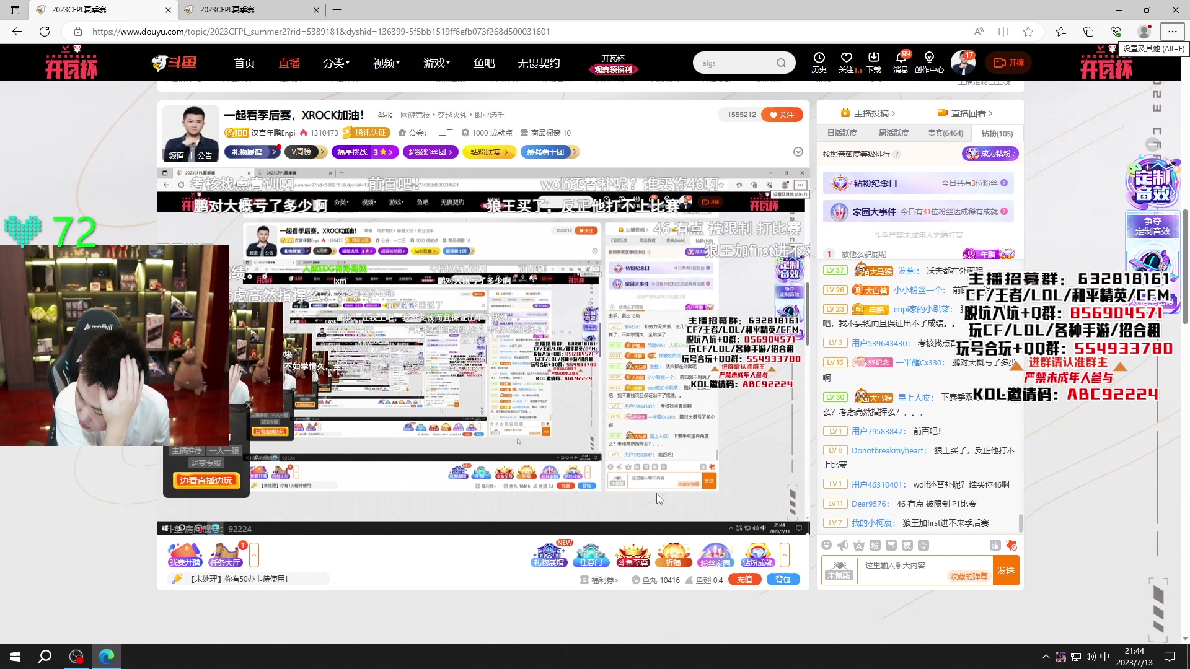Click the 成为钻粉 button
The height and width of the screenshot is (669, 1190).
pos(990,154)
